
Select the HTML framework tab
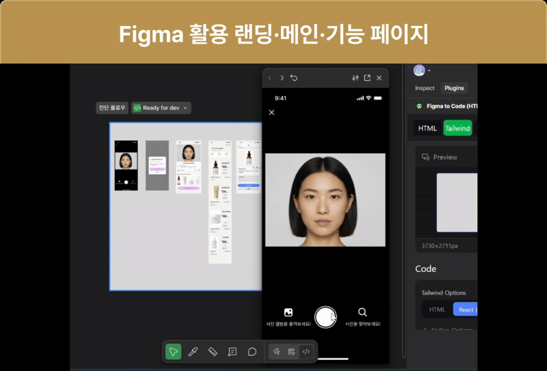tap(427, 128)
